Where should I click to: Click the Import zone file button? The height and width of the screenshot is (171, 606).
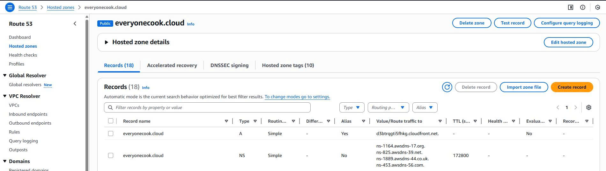coord(524,87)
